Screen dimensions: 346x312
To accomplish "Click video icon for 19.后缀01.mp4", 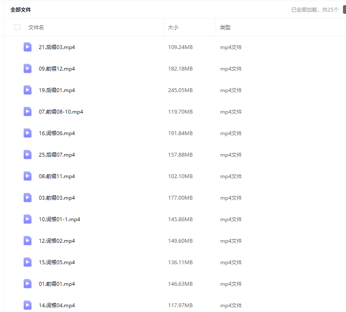I will (28, 90).
